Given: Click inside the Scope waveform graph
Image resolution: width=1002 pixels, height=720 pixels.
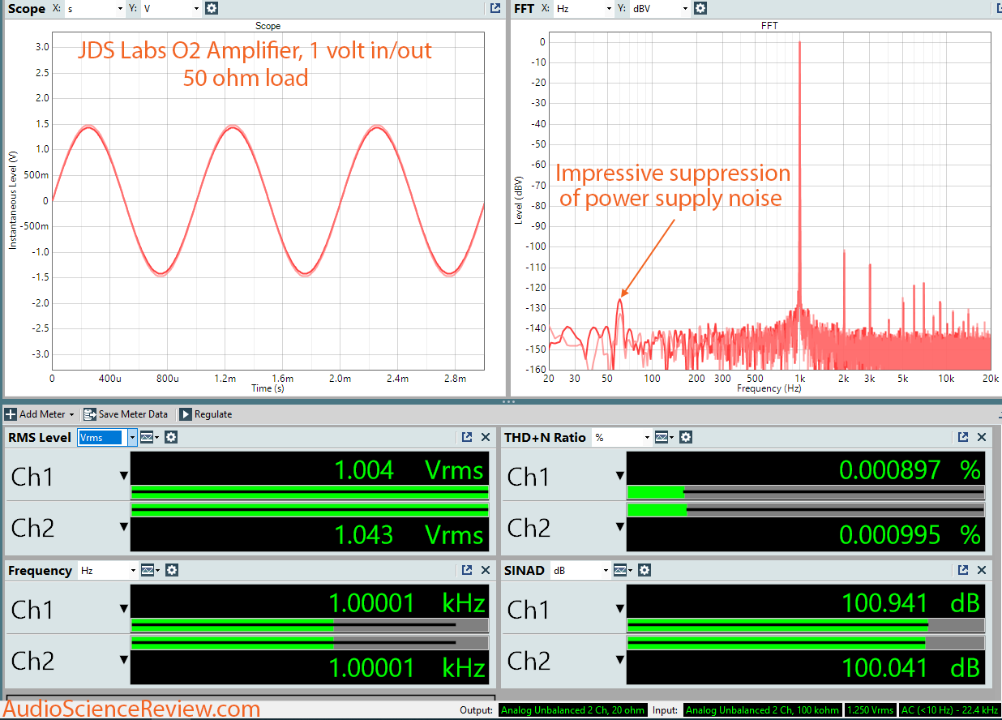Looking at the screenshot, I should 268,201.
